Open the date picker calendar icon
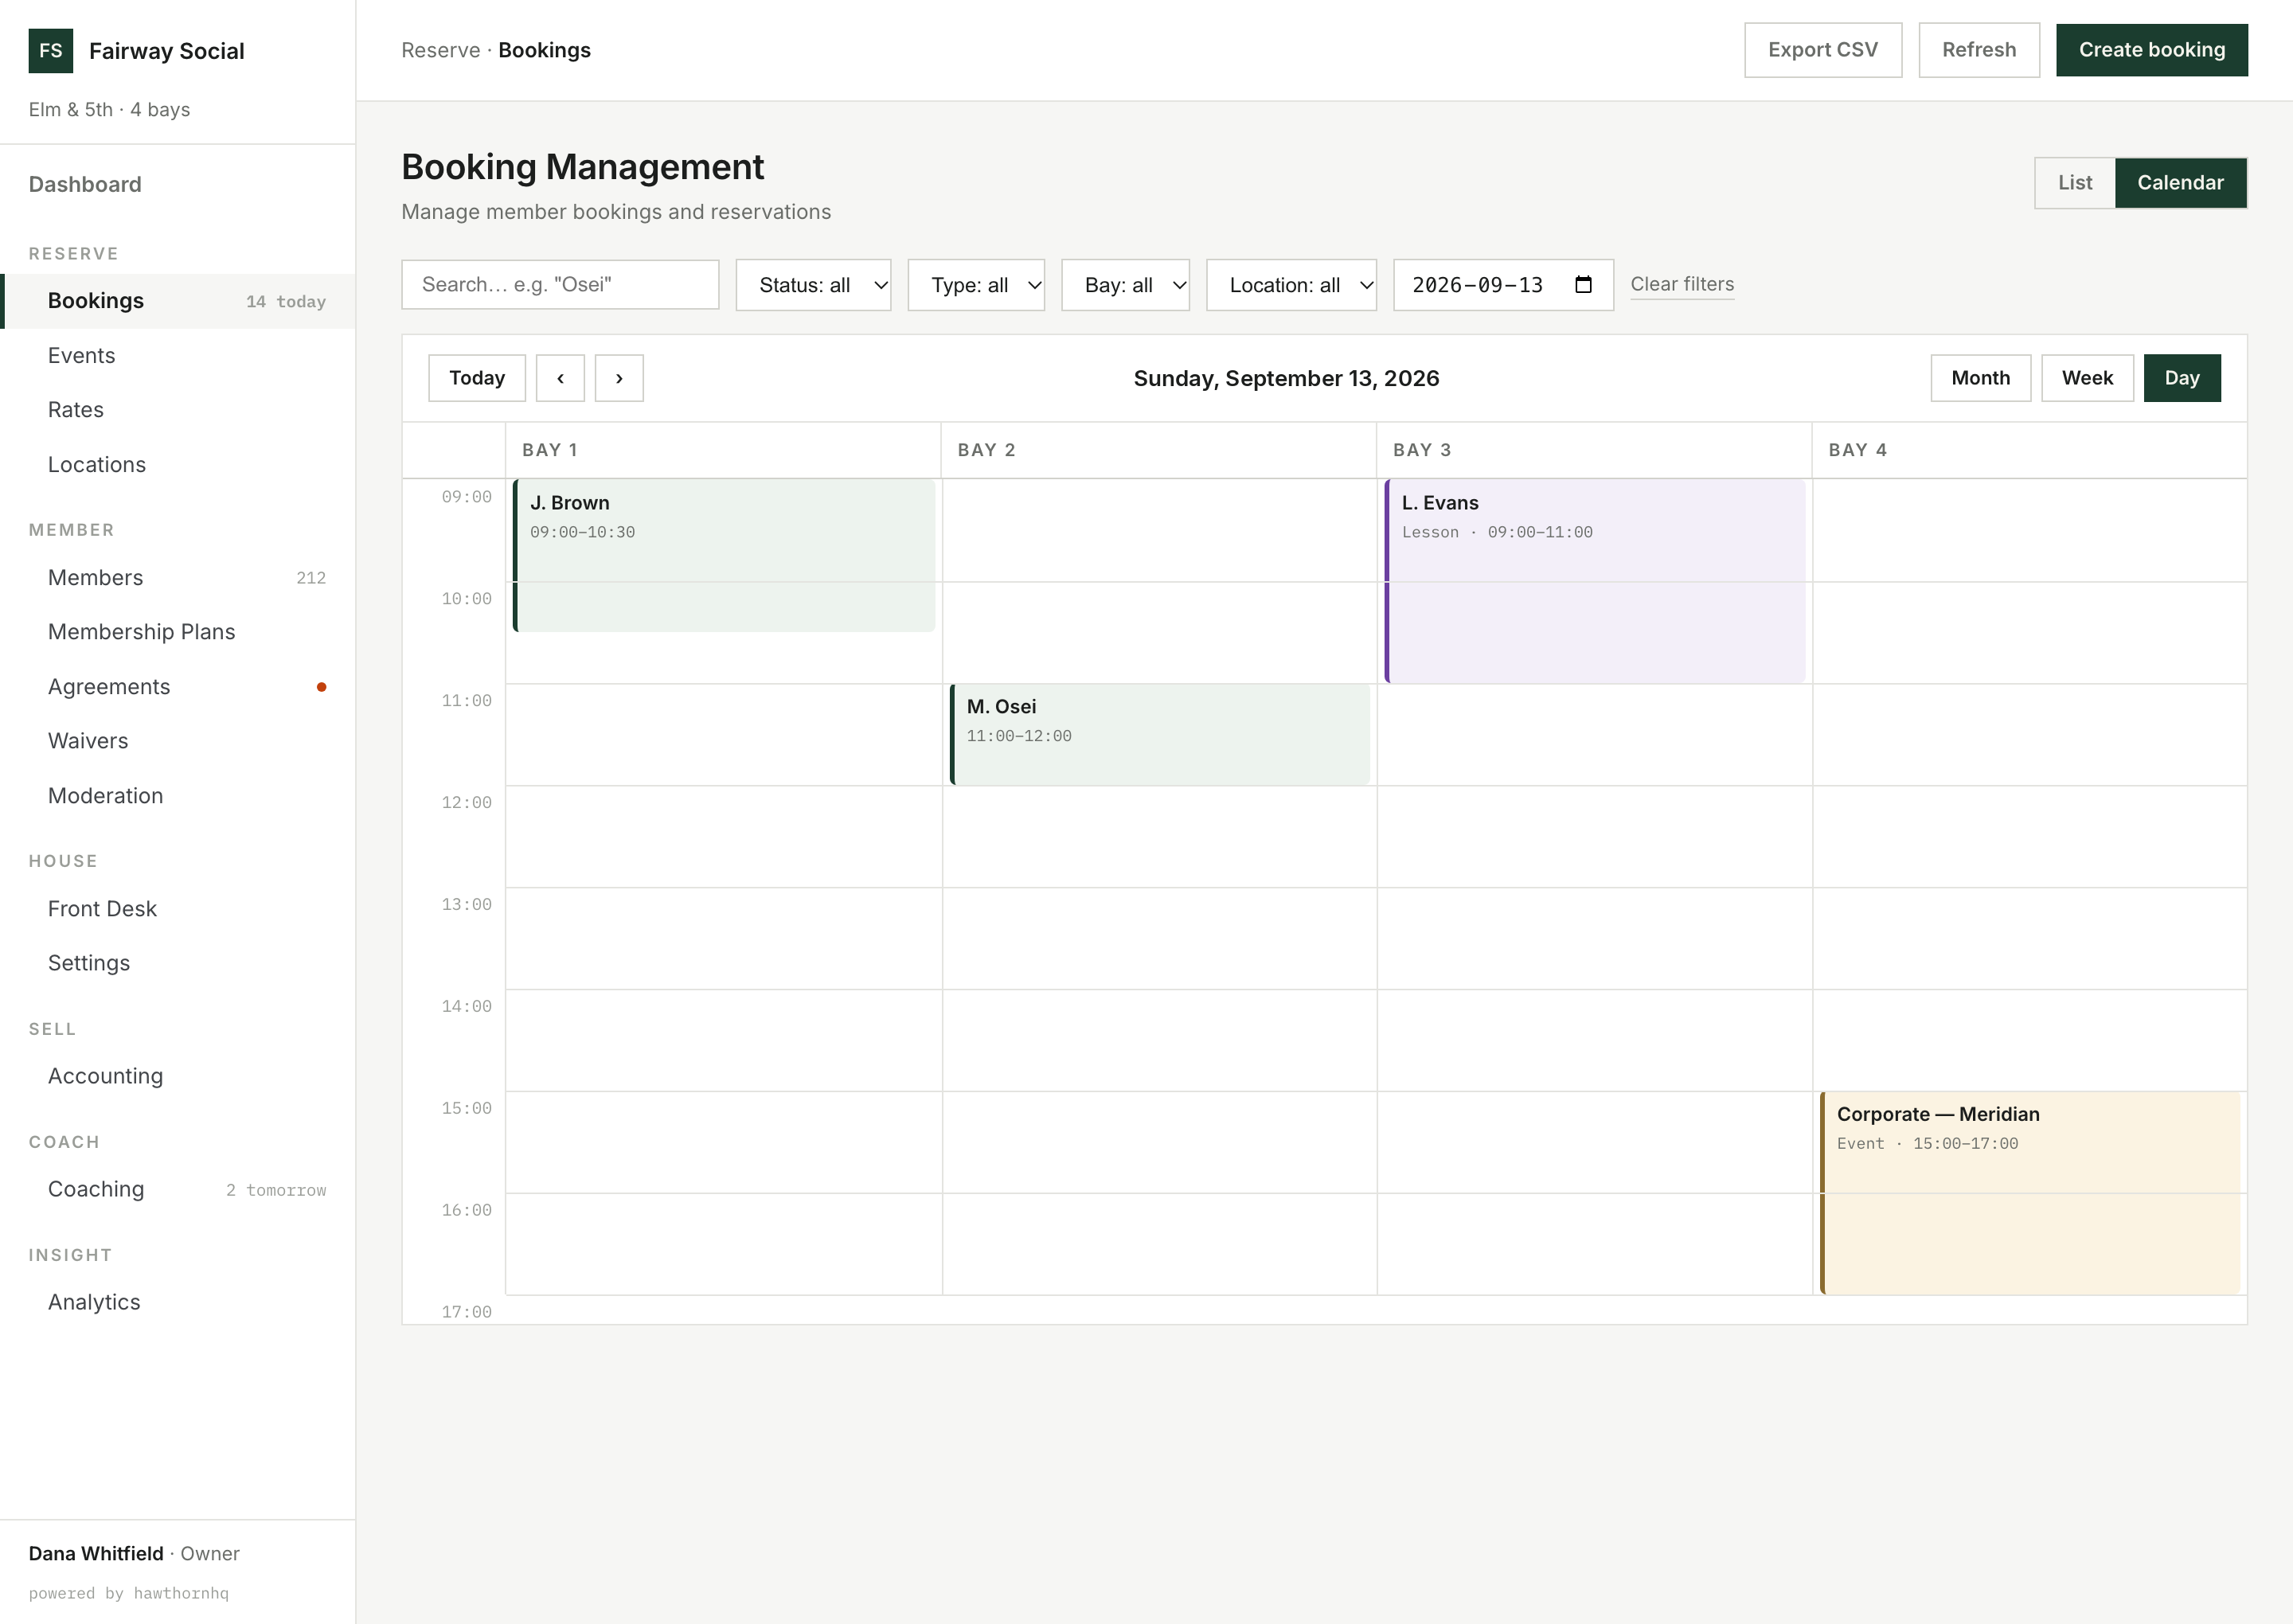The height and width of the screenshot is (1624, 2293). [x=1583, y=285]
